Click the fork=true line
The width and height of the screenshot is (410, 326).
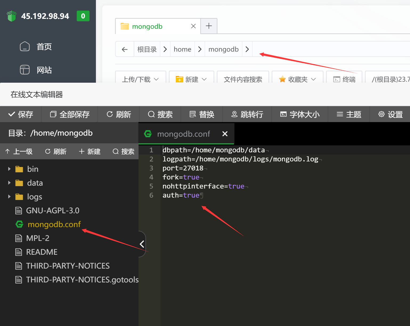pyautogui.click(x=181, y=177)
